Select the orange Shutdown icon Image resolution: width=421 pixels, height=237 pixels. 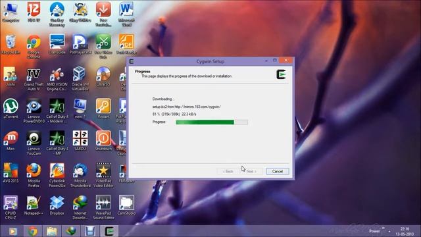click(103, 141)
